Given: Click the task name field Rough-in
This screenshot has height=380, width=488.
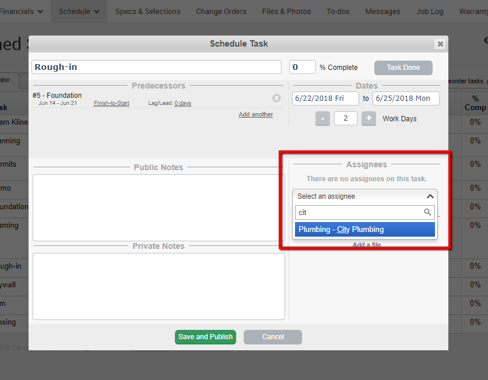Looking at the screenshot, I should 156,67.
